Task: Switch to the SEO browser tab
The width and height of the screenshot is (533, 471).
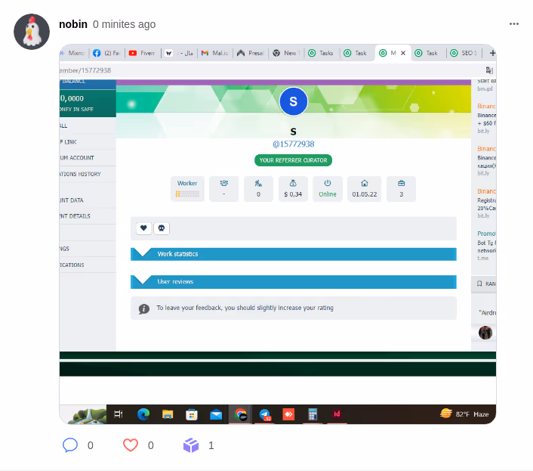Action: (x=464, y=53)
